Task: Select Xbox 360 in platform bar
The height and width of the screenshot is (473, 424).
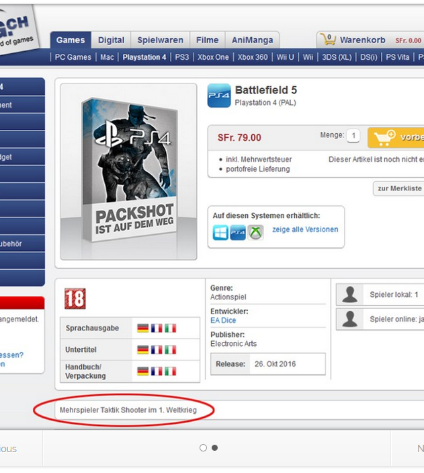Action: click(x=253, y=57)
